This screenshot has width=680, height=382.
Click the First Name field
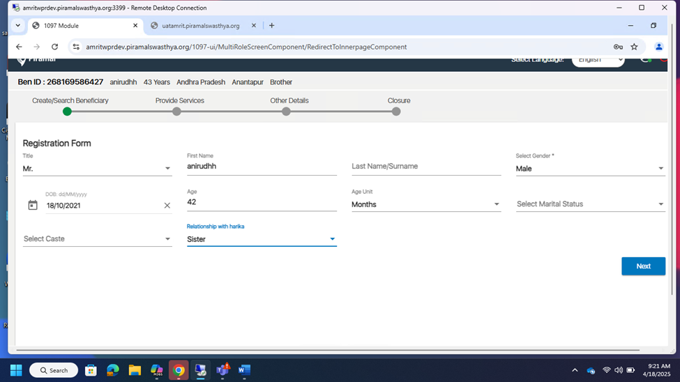tap(262, 167)
